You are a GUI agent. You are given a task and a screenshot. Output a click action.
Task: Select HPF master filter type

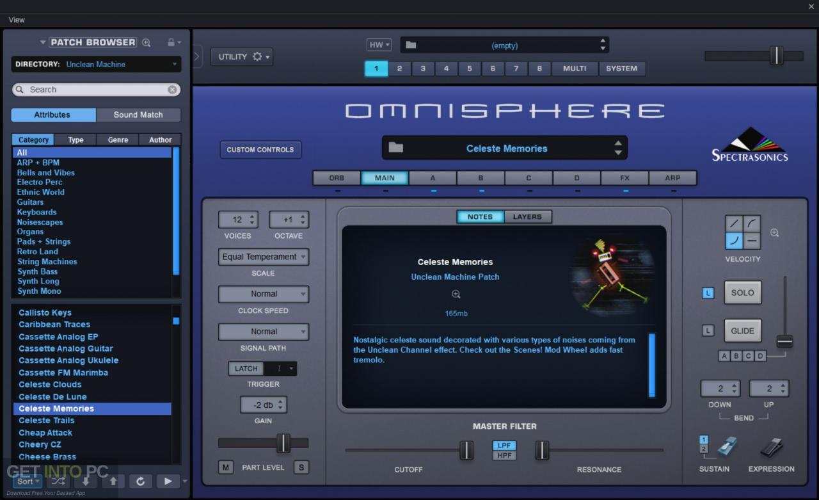[504, 456]
